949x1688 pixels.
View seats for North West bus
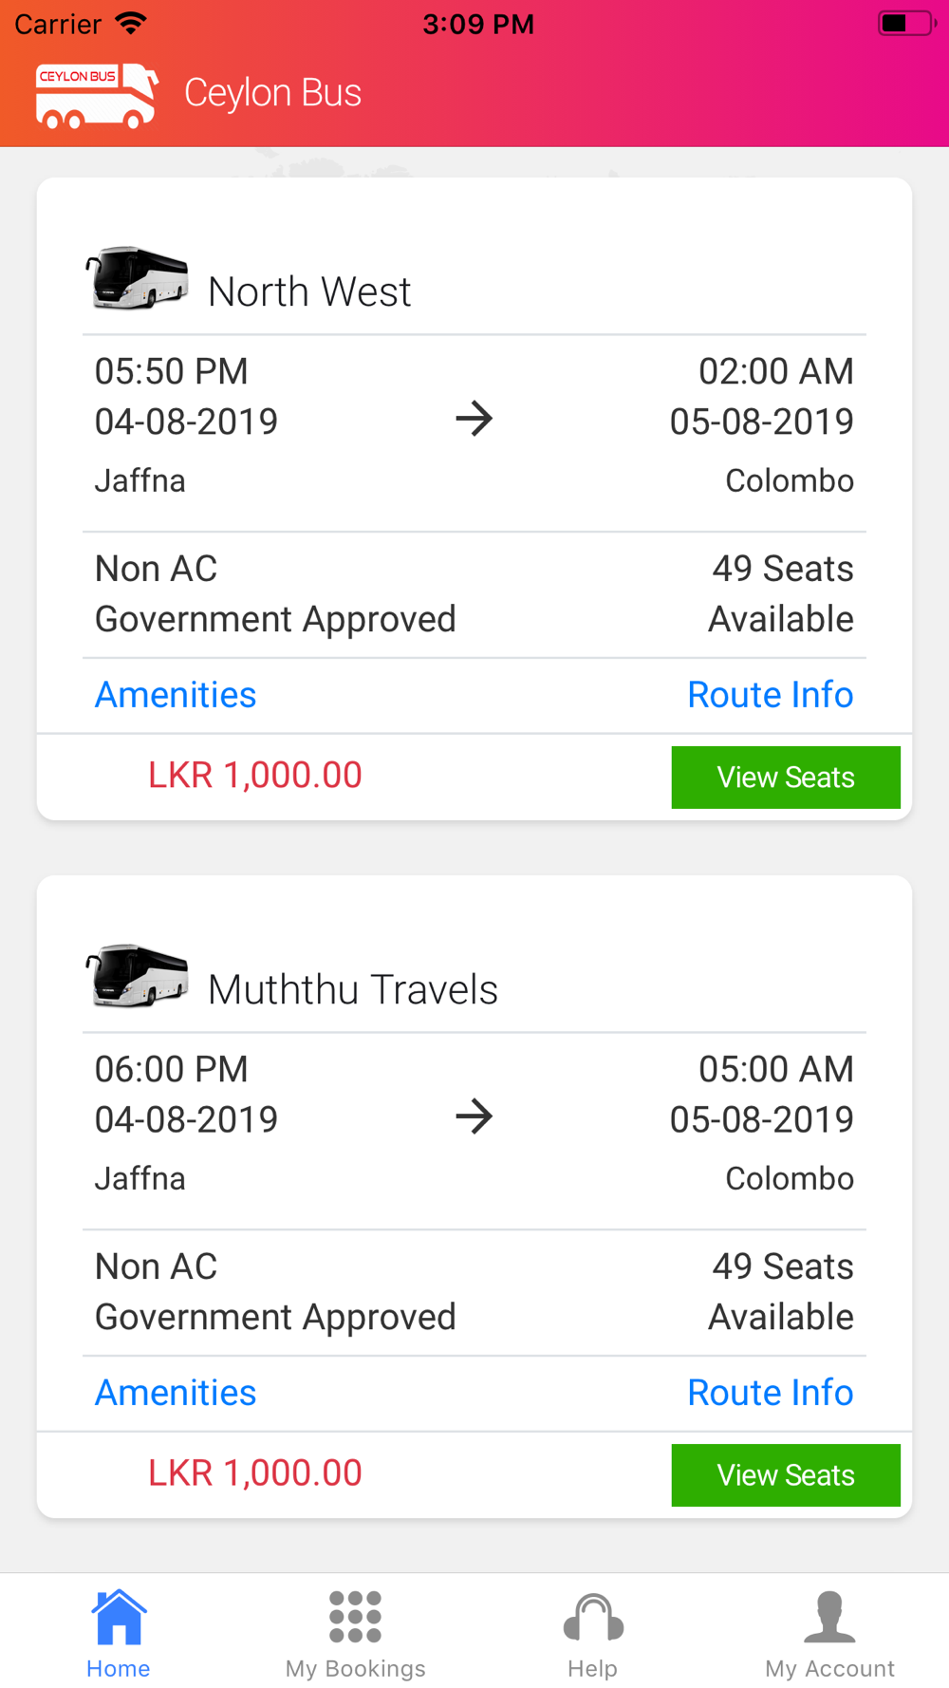786,778
